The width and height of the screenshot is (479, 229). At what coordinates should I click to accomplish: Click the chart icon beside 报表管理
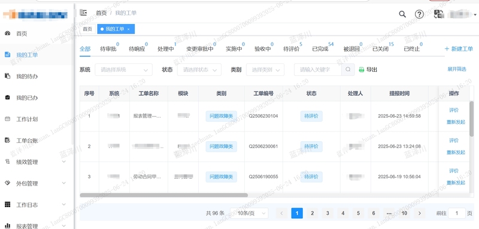tap(8, 226)
